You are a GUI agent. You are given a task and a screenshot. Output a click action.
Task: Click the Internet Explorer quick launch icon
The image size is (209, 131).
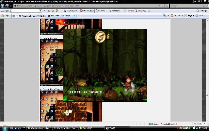20,128
